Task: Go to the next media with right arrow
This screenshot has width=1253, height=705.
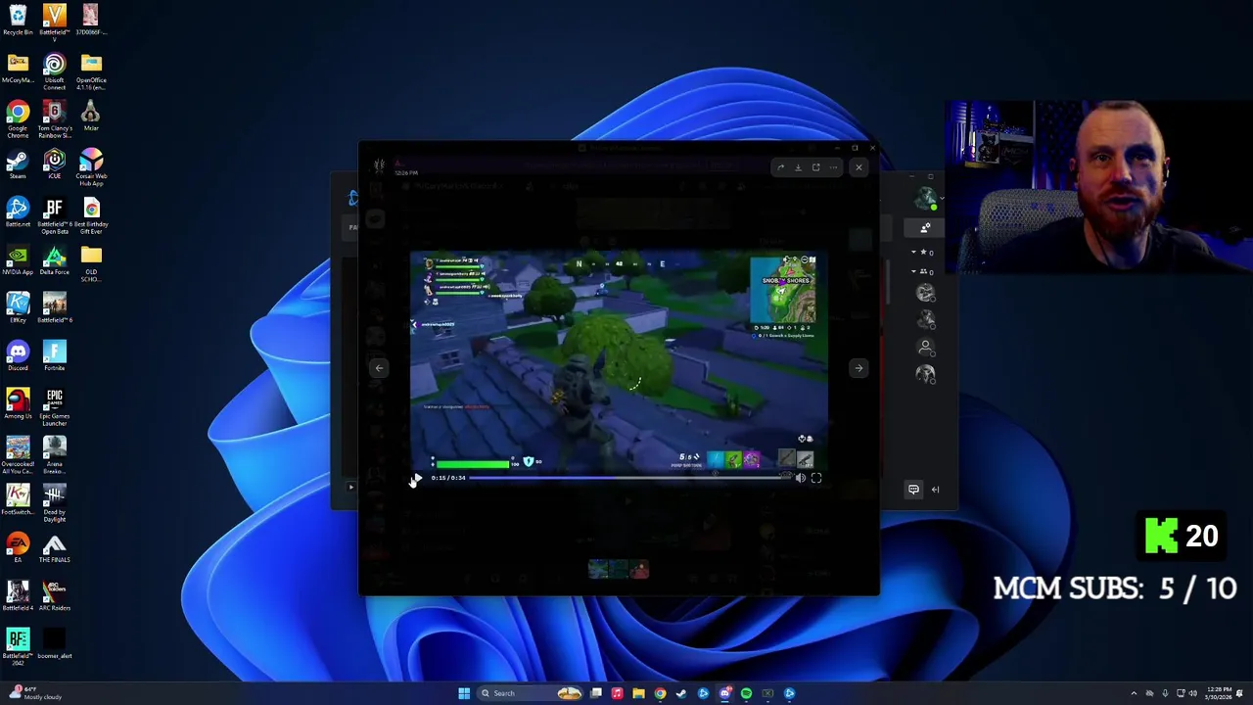Action: [859, 368]
